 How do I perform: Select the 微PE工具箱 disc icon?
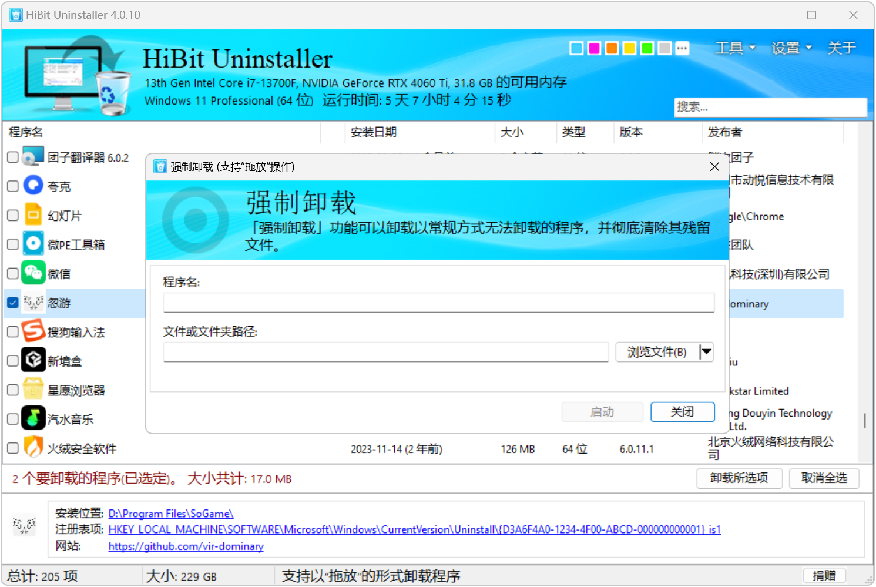[x=33, y=244]
